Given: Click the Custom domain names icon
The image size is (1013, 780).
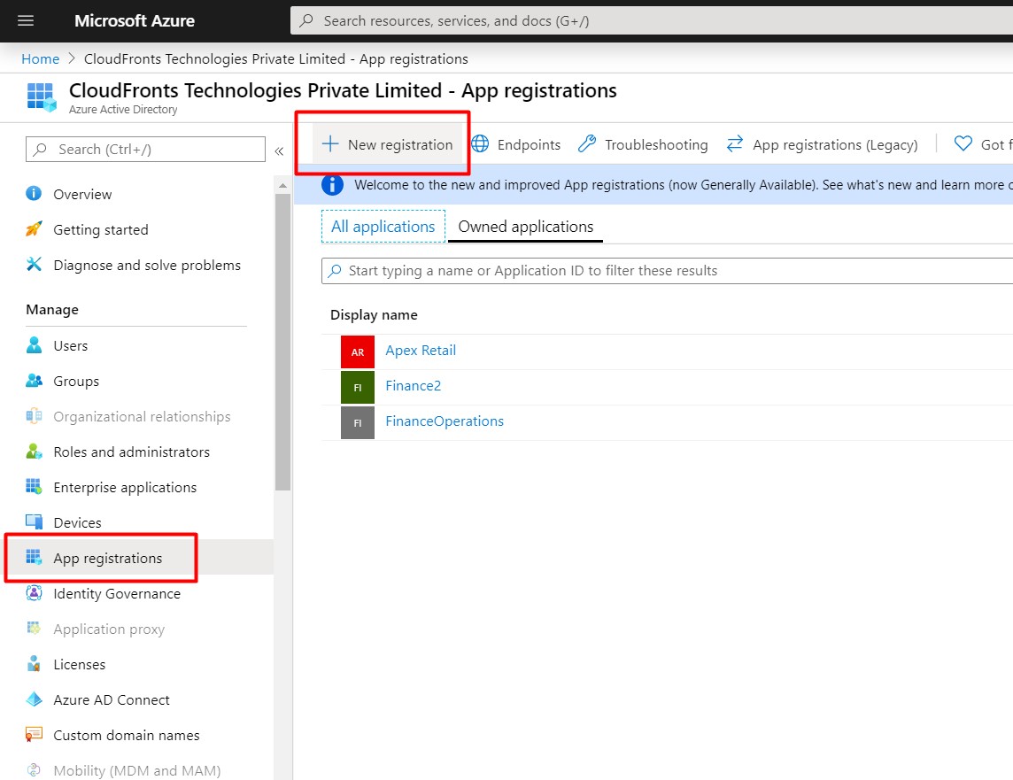Looking at the screenshot, I should coord(34,735).
